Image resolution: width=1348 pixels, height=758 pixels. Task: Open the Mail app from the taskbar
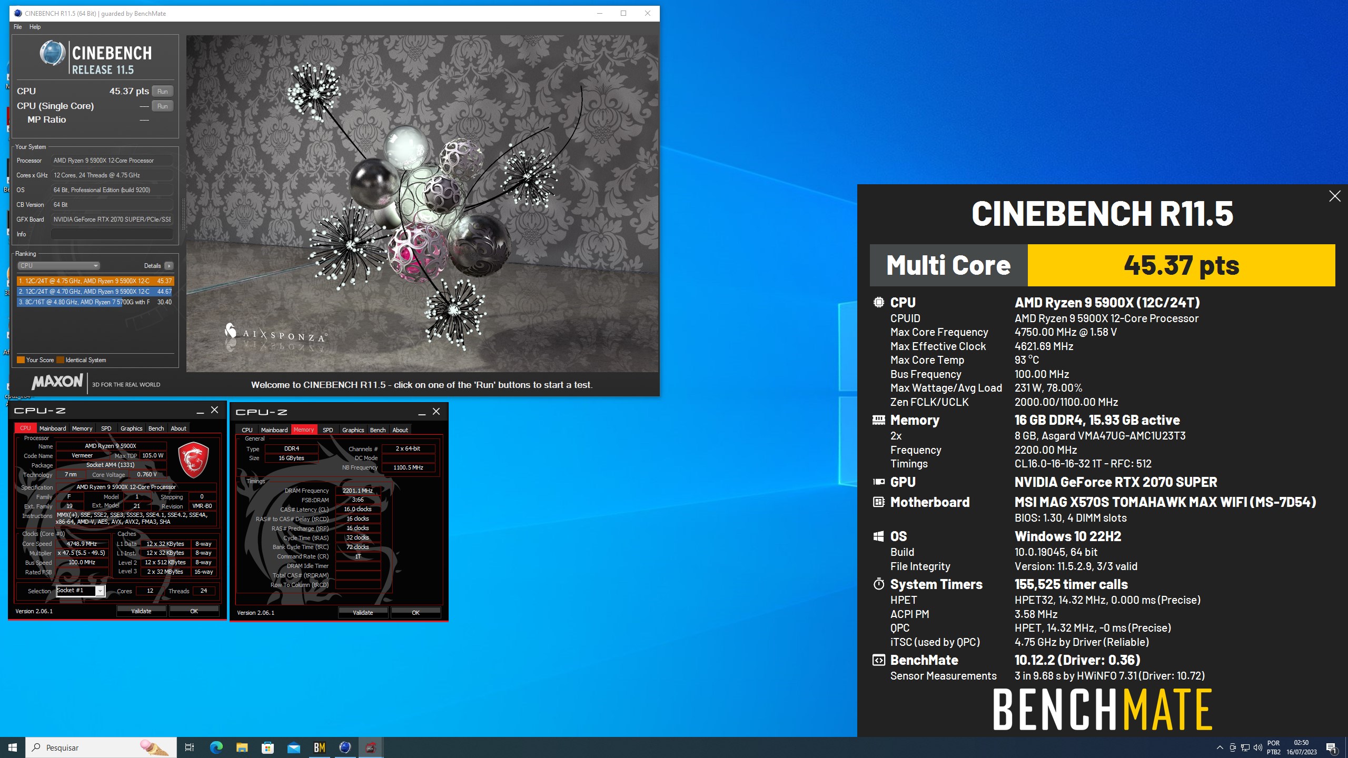click(x=293, y=747)
